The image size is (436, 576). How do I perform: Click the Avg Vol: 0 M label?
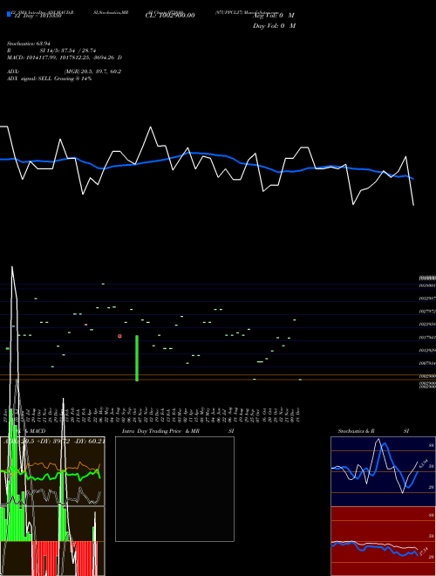pyautogui.click(x=274, y=16)
